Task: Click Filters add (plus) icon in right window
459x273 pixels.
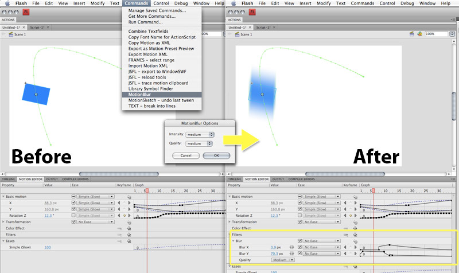Action: pos(355,235)
